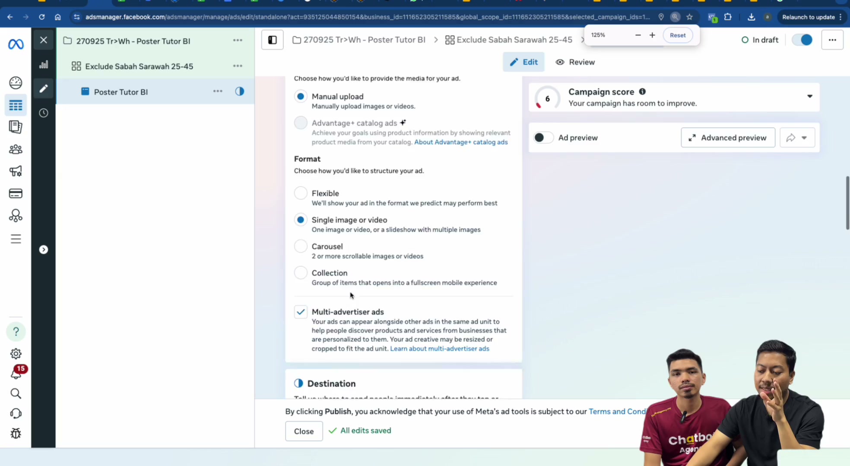Screen dimensions: 850x466
Task: Open Learn about multi-advertiser ads link
Action: pyautogui.click(x=440, y=349)
